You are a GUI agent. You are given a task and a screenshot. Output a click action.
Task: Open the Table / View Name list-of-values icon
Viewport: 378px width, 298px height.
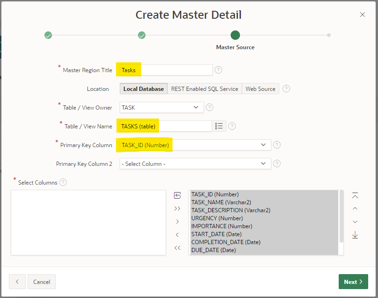(x=219, y=126)
